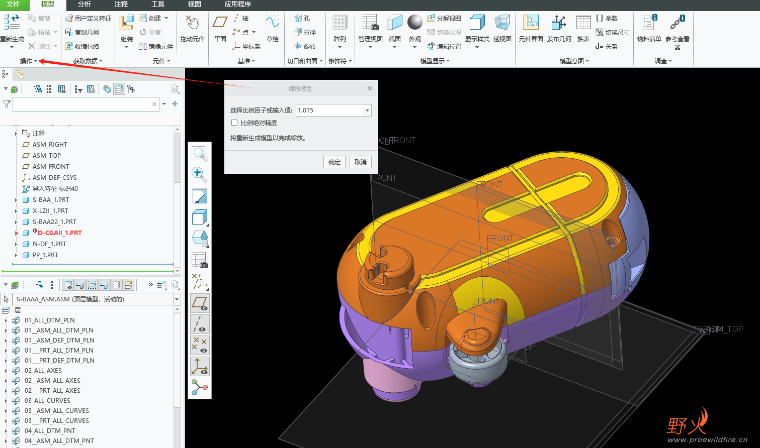Select the 旋转 revolve tool
Image resolution: width=760 pixels, height=448 pixels.
tap(305, 46)
